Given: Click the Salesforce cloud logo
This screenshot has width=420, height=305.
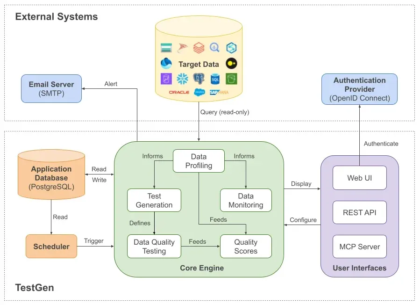Looking at the screenshot, I should (x=199, y=92).
